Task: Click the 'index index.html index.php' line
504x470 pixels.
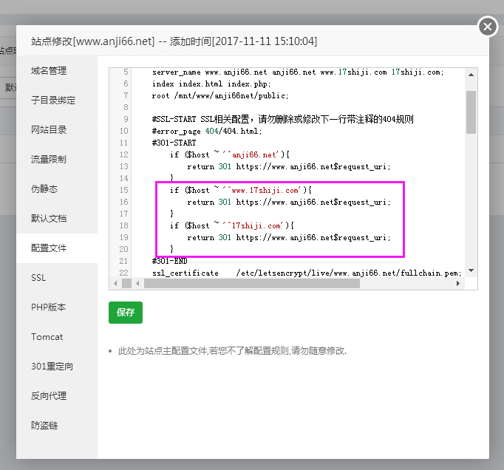Action: (211, 84)
